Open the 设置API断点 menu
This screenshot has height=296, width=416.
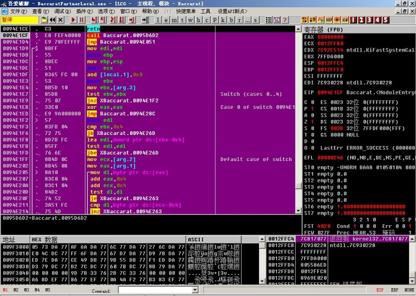(x=232, y=11)
